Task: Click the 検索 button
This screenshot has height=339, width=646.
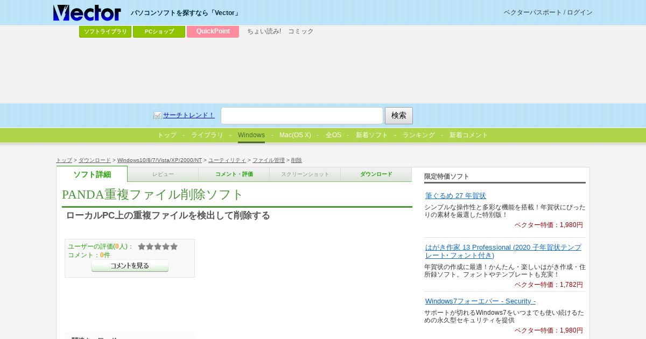Action: pos(399,116)
